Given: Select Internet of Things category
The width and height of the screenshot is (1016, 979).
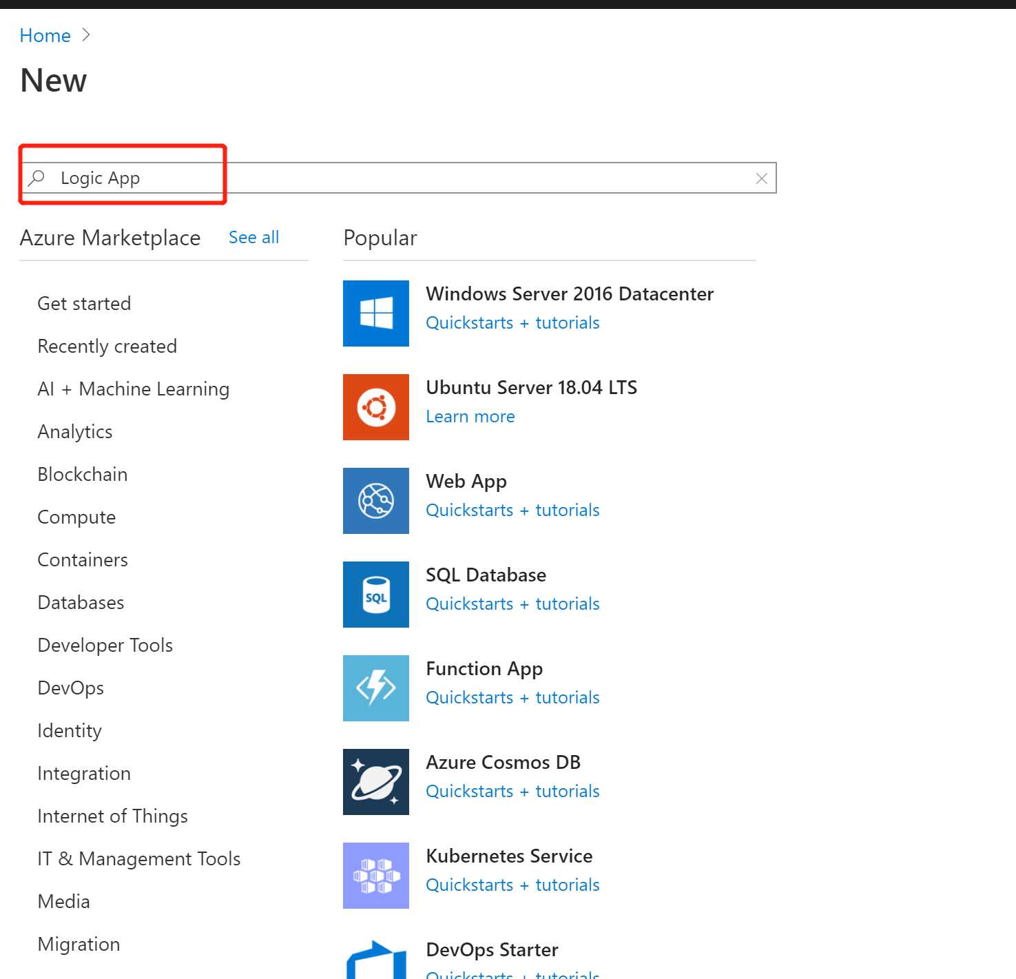Looking at the screenshot, I should [113, 816].
